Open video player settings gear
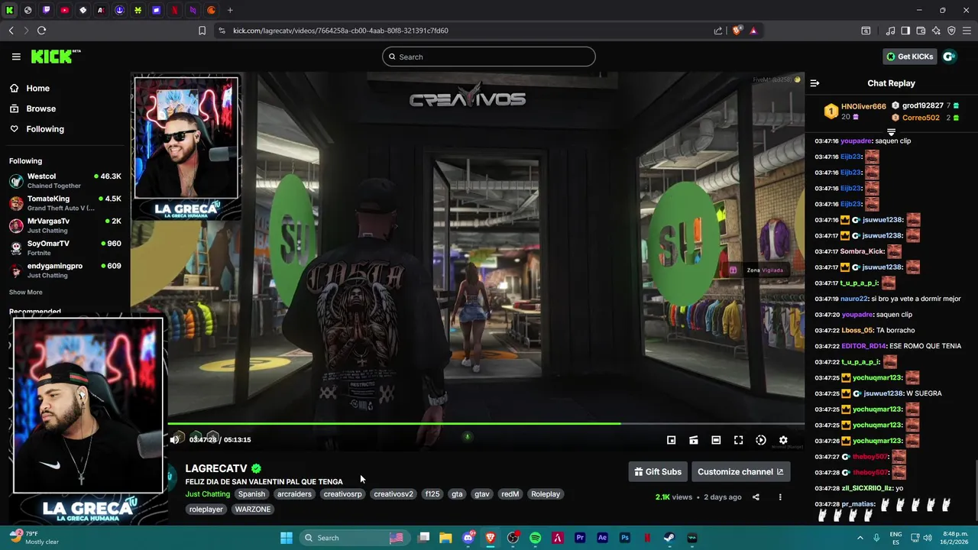The height and width of the screenshot is (550, 978). click(x=783, y=440)
